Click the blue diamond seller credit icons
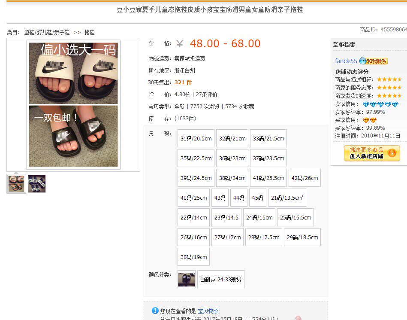Screen dimensions: 407x320 (380, 104)
